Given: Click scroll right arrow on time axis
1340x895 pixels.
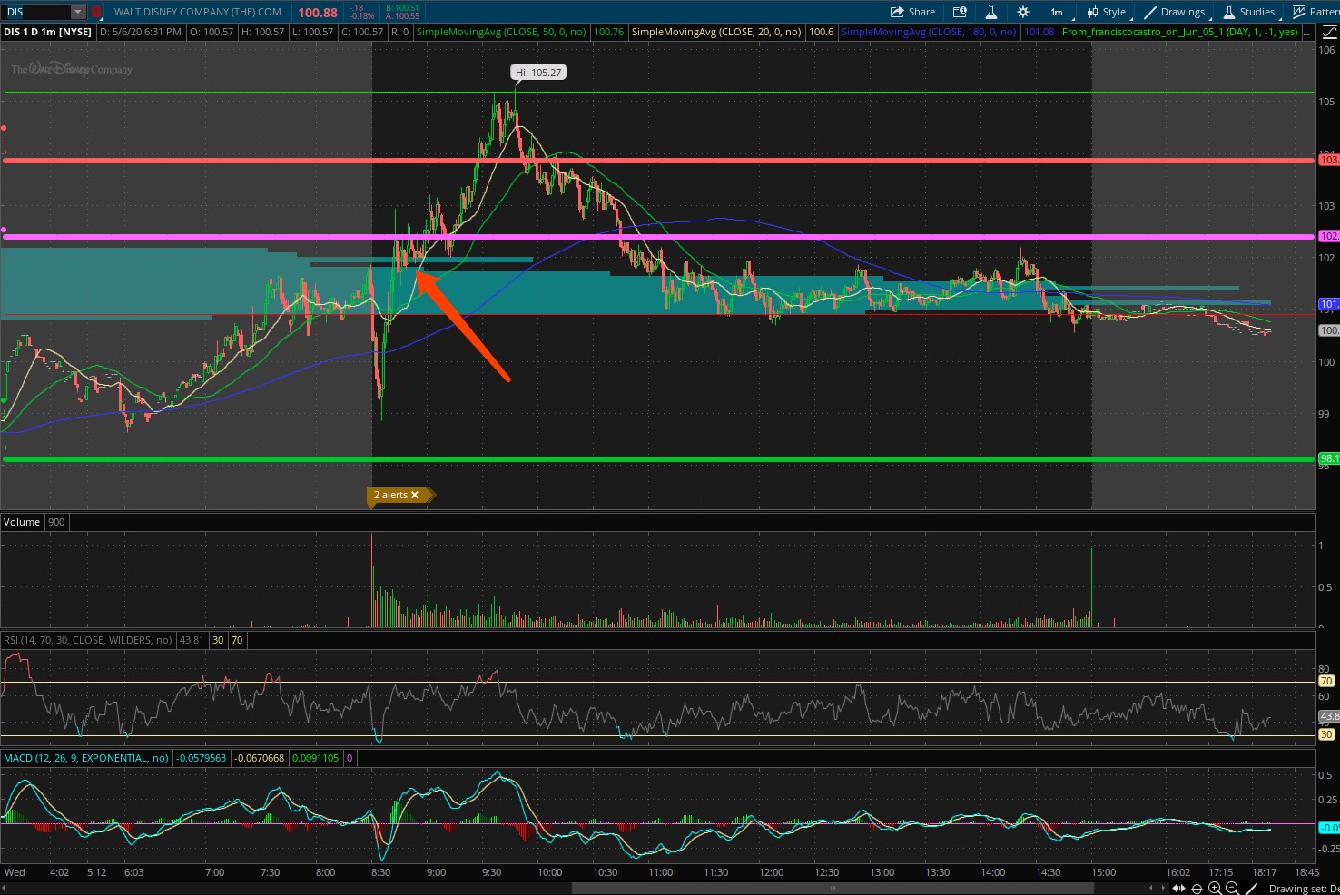Looking at the screenshot, I should coord(1163,888).
